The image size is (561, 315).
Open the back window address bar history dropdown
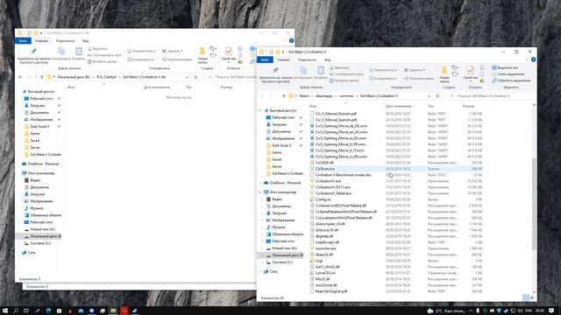[x=187, y=77]
